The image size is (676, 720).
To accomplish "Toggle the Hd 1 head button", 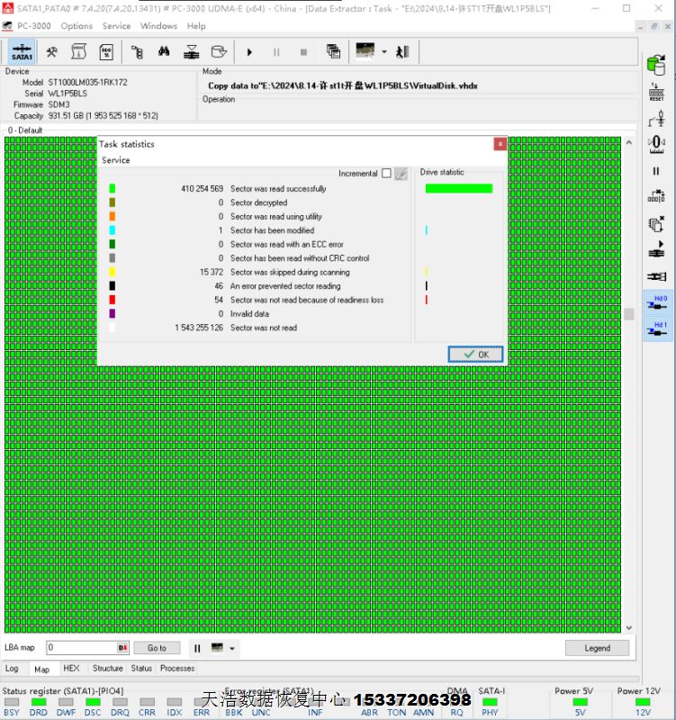I will tap(656, 330).
